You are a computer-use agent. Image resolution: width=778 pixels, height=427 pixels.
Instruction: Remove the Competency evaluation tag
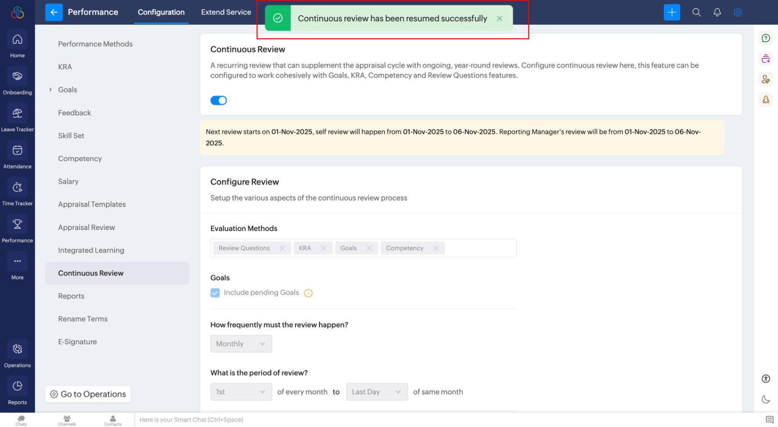point(436,248)
